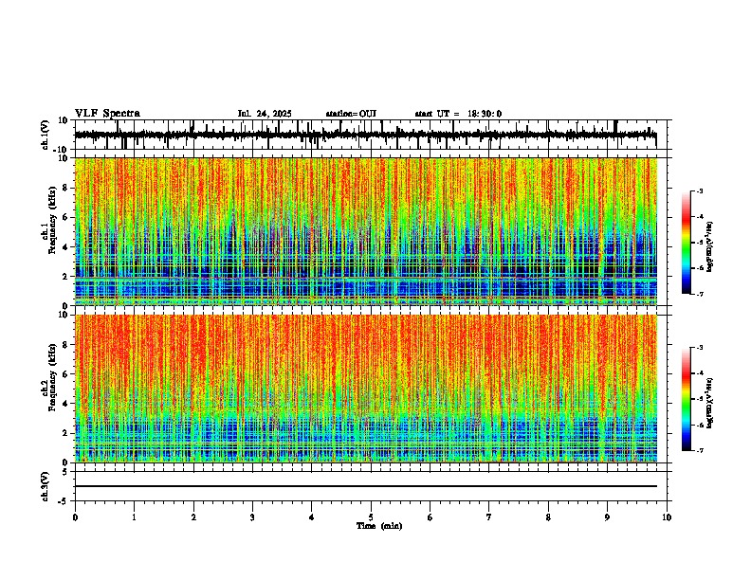Click time axis tick label '4'

coord(312,517)
